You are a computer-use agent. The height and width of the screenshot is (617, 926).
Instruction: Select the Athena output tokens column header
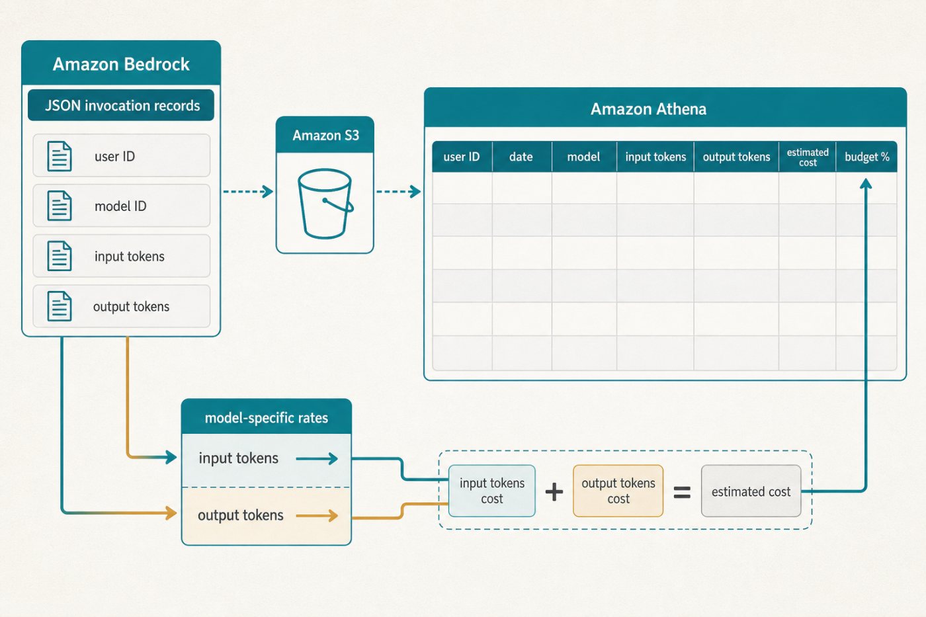[736, 157]
